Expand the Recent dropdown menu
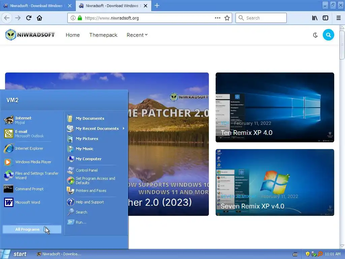 pos(137,35)
